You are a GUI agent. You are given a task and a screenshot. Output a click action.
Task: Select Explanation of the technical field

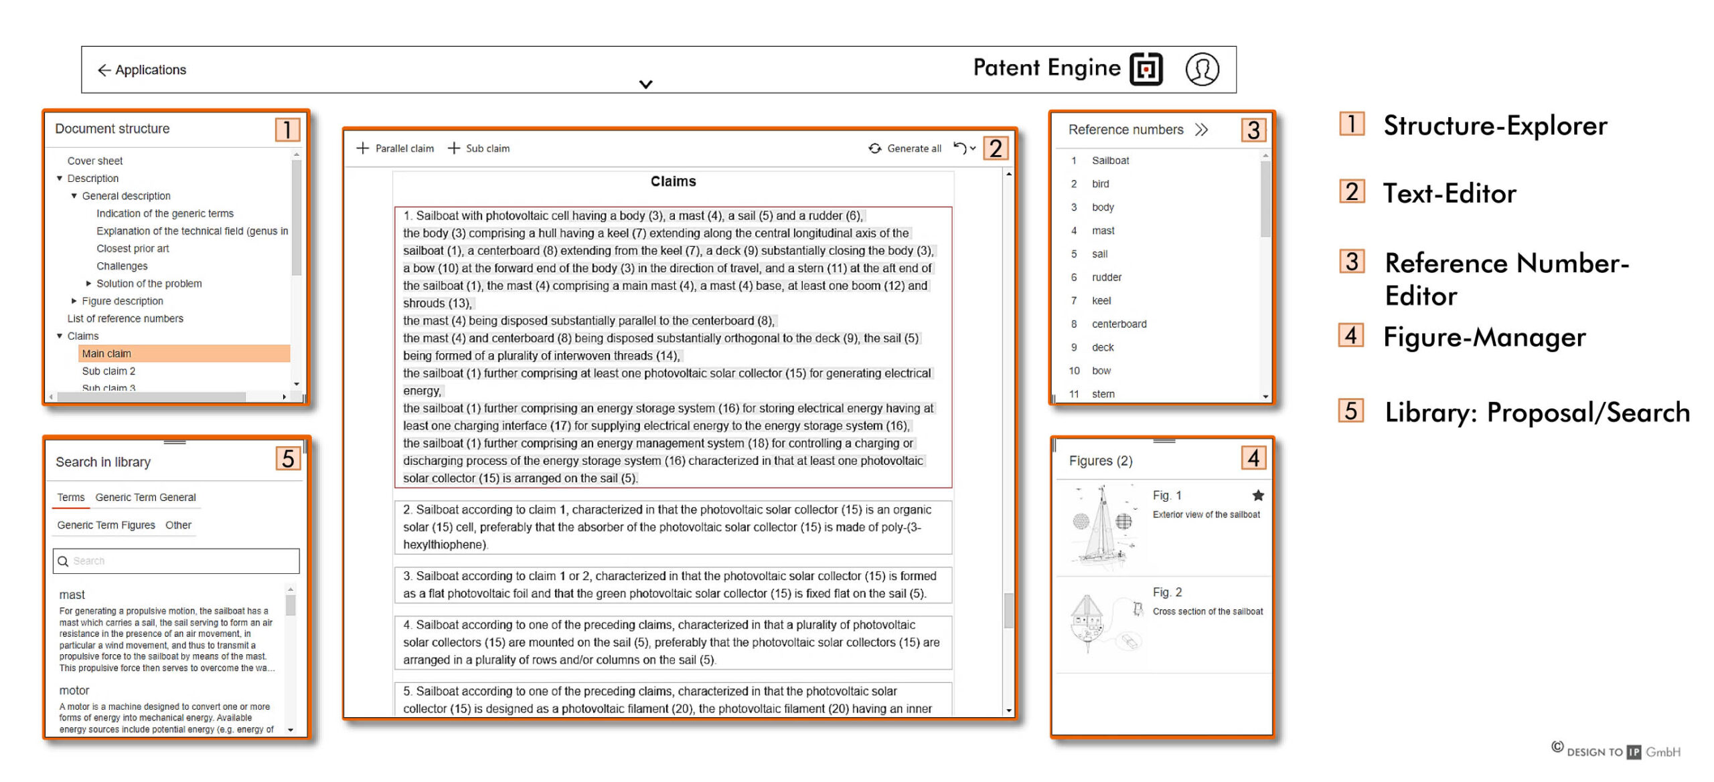[192, 231]
